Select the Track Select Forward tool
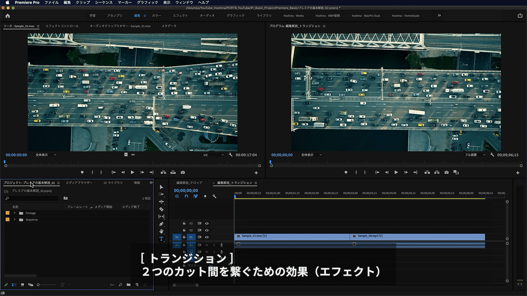The height and width of the screenshot is (296, 527). tap(161, 194)
